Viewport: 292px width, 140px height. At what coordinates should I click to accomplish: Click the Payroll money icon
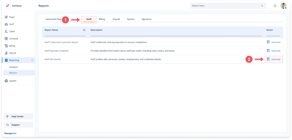click(6, 53)
